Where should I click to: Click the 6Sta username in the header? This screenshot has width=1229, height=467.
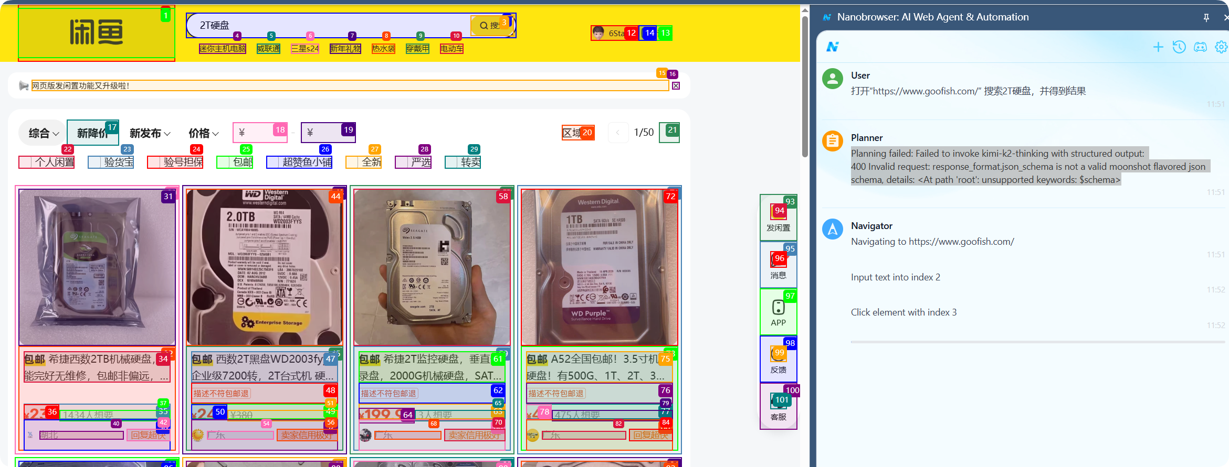[616, 33]
